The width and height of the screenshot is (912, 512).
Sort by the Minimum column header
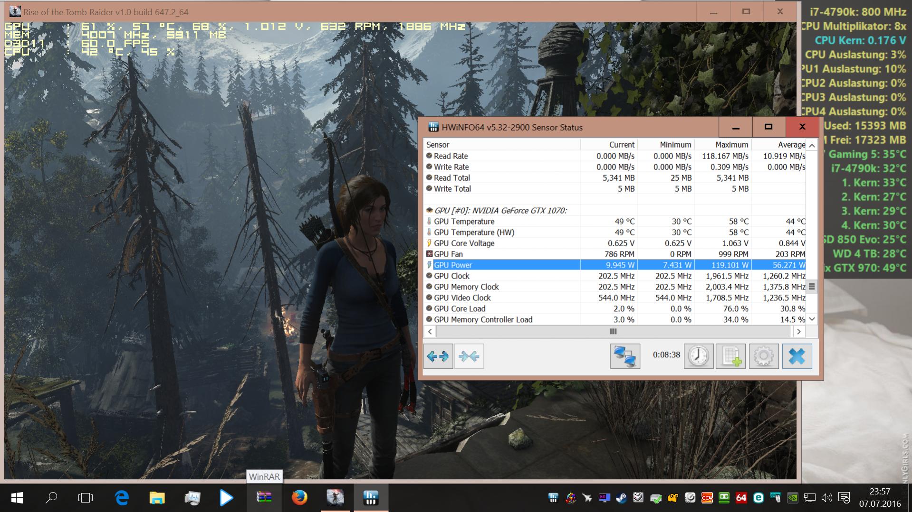(666, 145)
